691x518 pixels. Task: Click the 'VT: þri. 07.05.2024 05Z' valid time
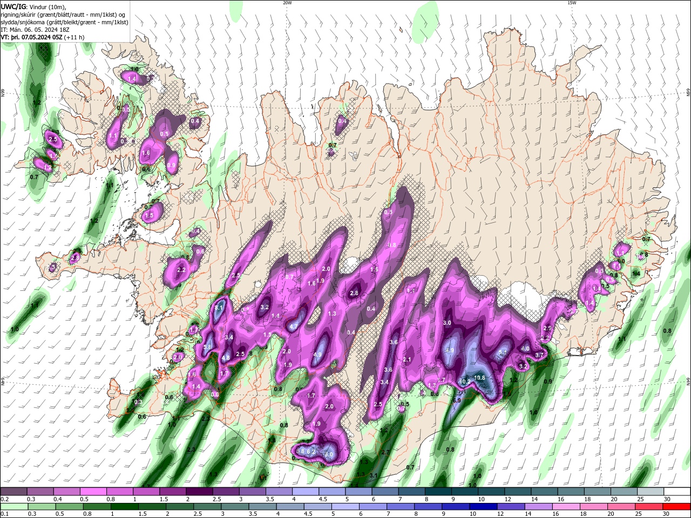point(31,37)
